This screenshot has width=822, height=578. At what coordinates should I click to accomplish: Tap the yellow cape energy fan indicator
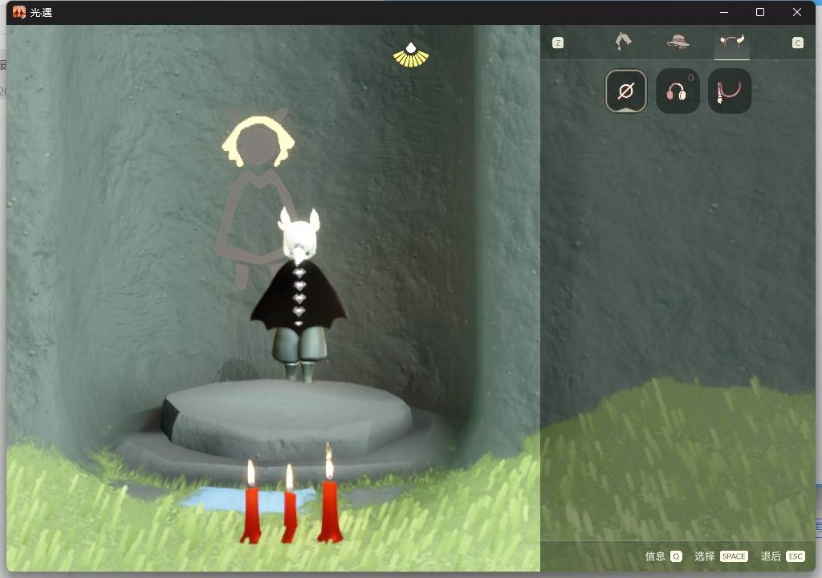[x=411, y=55]
